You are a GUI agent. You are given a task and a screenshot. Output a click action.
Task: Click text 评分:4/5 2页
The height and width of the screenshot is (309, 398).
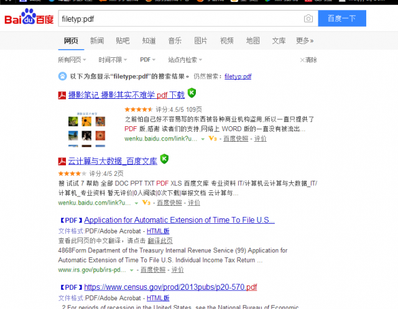(106, 173)
